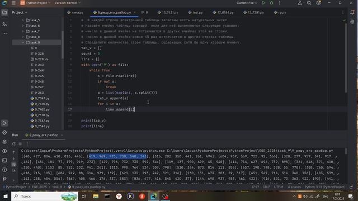Viewport: 358px width, 201px height.
Task: Click the editor vertical scrollbar
Action: point(346,58)
